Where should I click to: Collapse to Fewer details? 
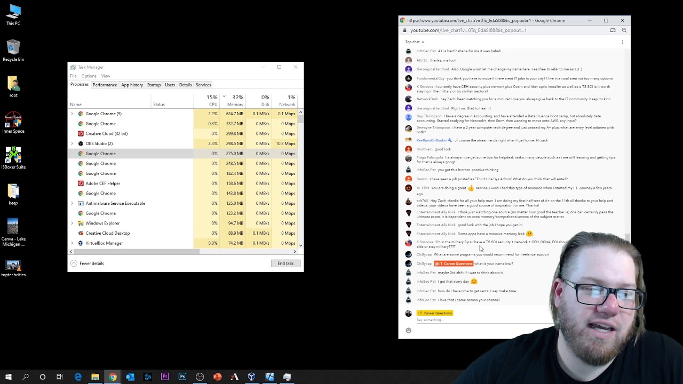tap(88, 263)
